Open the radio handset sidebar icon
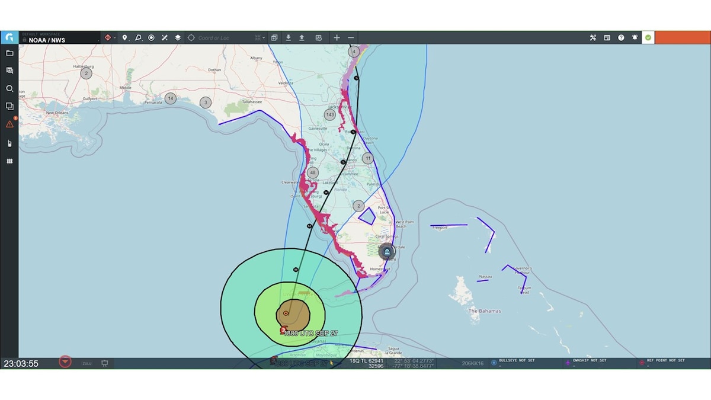 tap(9, 143)
